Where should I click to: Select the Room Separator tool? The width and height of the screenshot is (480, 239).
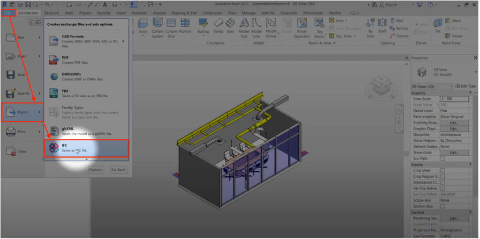[x=302, y=28]
